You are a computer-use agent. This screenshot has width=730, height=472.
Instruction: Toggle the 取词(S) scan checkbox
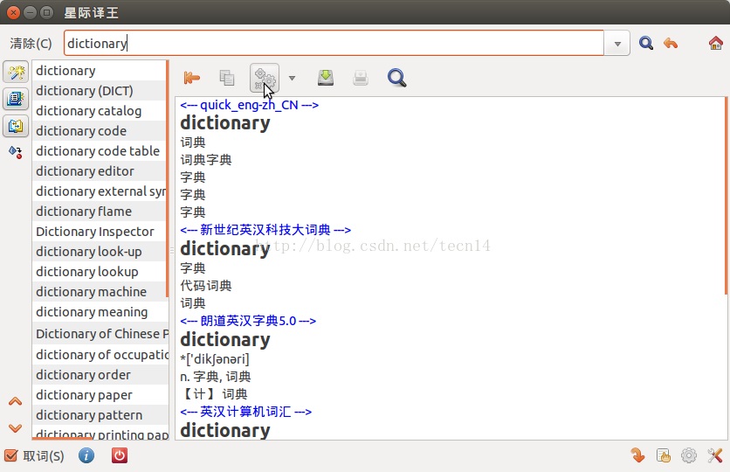pos(10,455)
